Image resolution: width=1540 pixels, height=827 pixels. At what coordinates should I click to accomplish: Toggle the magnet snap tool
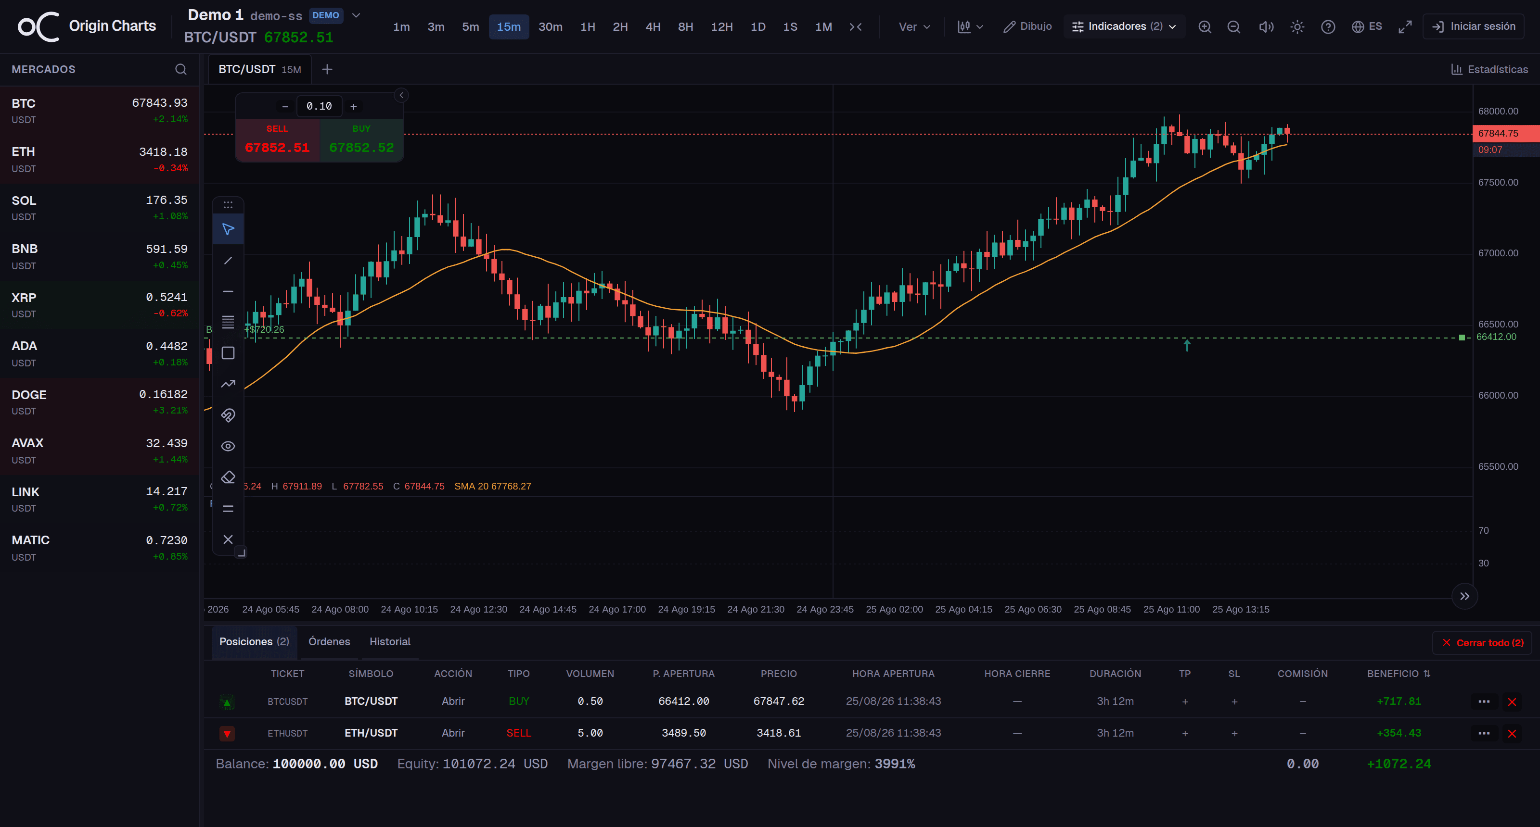coord(228,415)
